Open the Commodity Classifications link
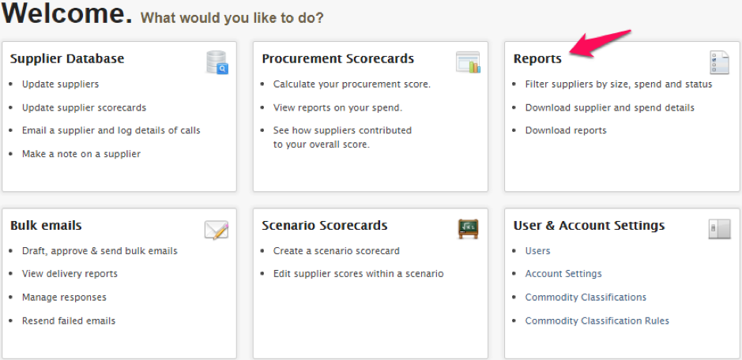Screen dimensions: 742x360 click(586, 297)
